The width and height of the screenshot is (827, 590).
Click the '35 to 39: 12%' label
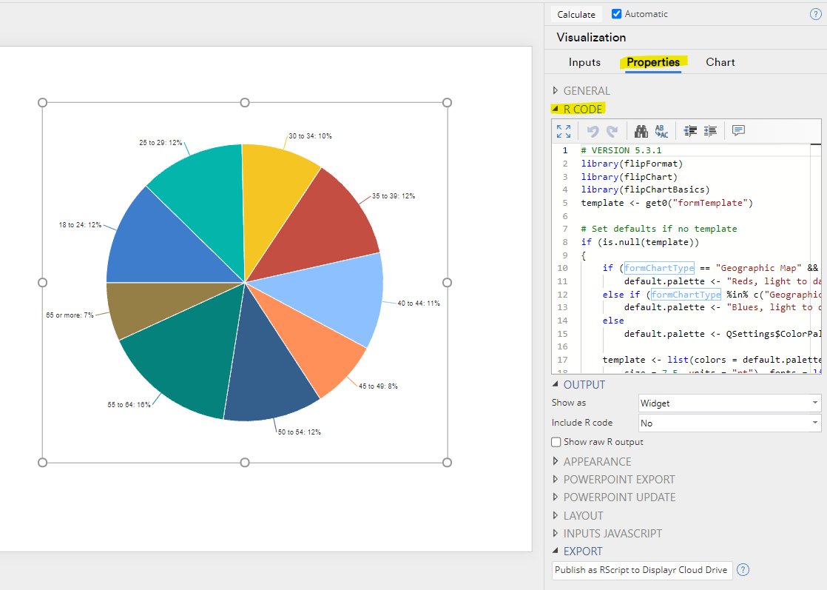(394, 195)
